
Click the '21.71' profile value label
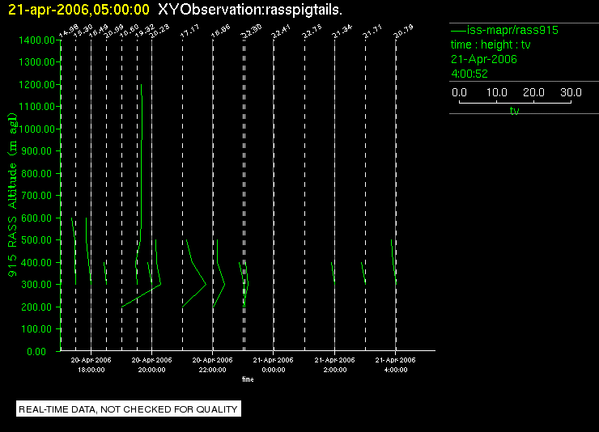click(x=372, y=32)
